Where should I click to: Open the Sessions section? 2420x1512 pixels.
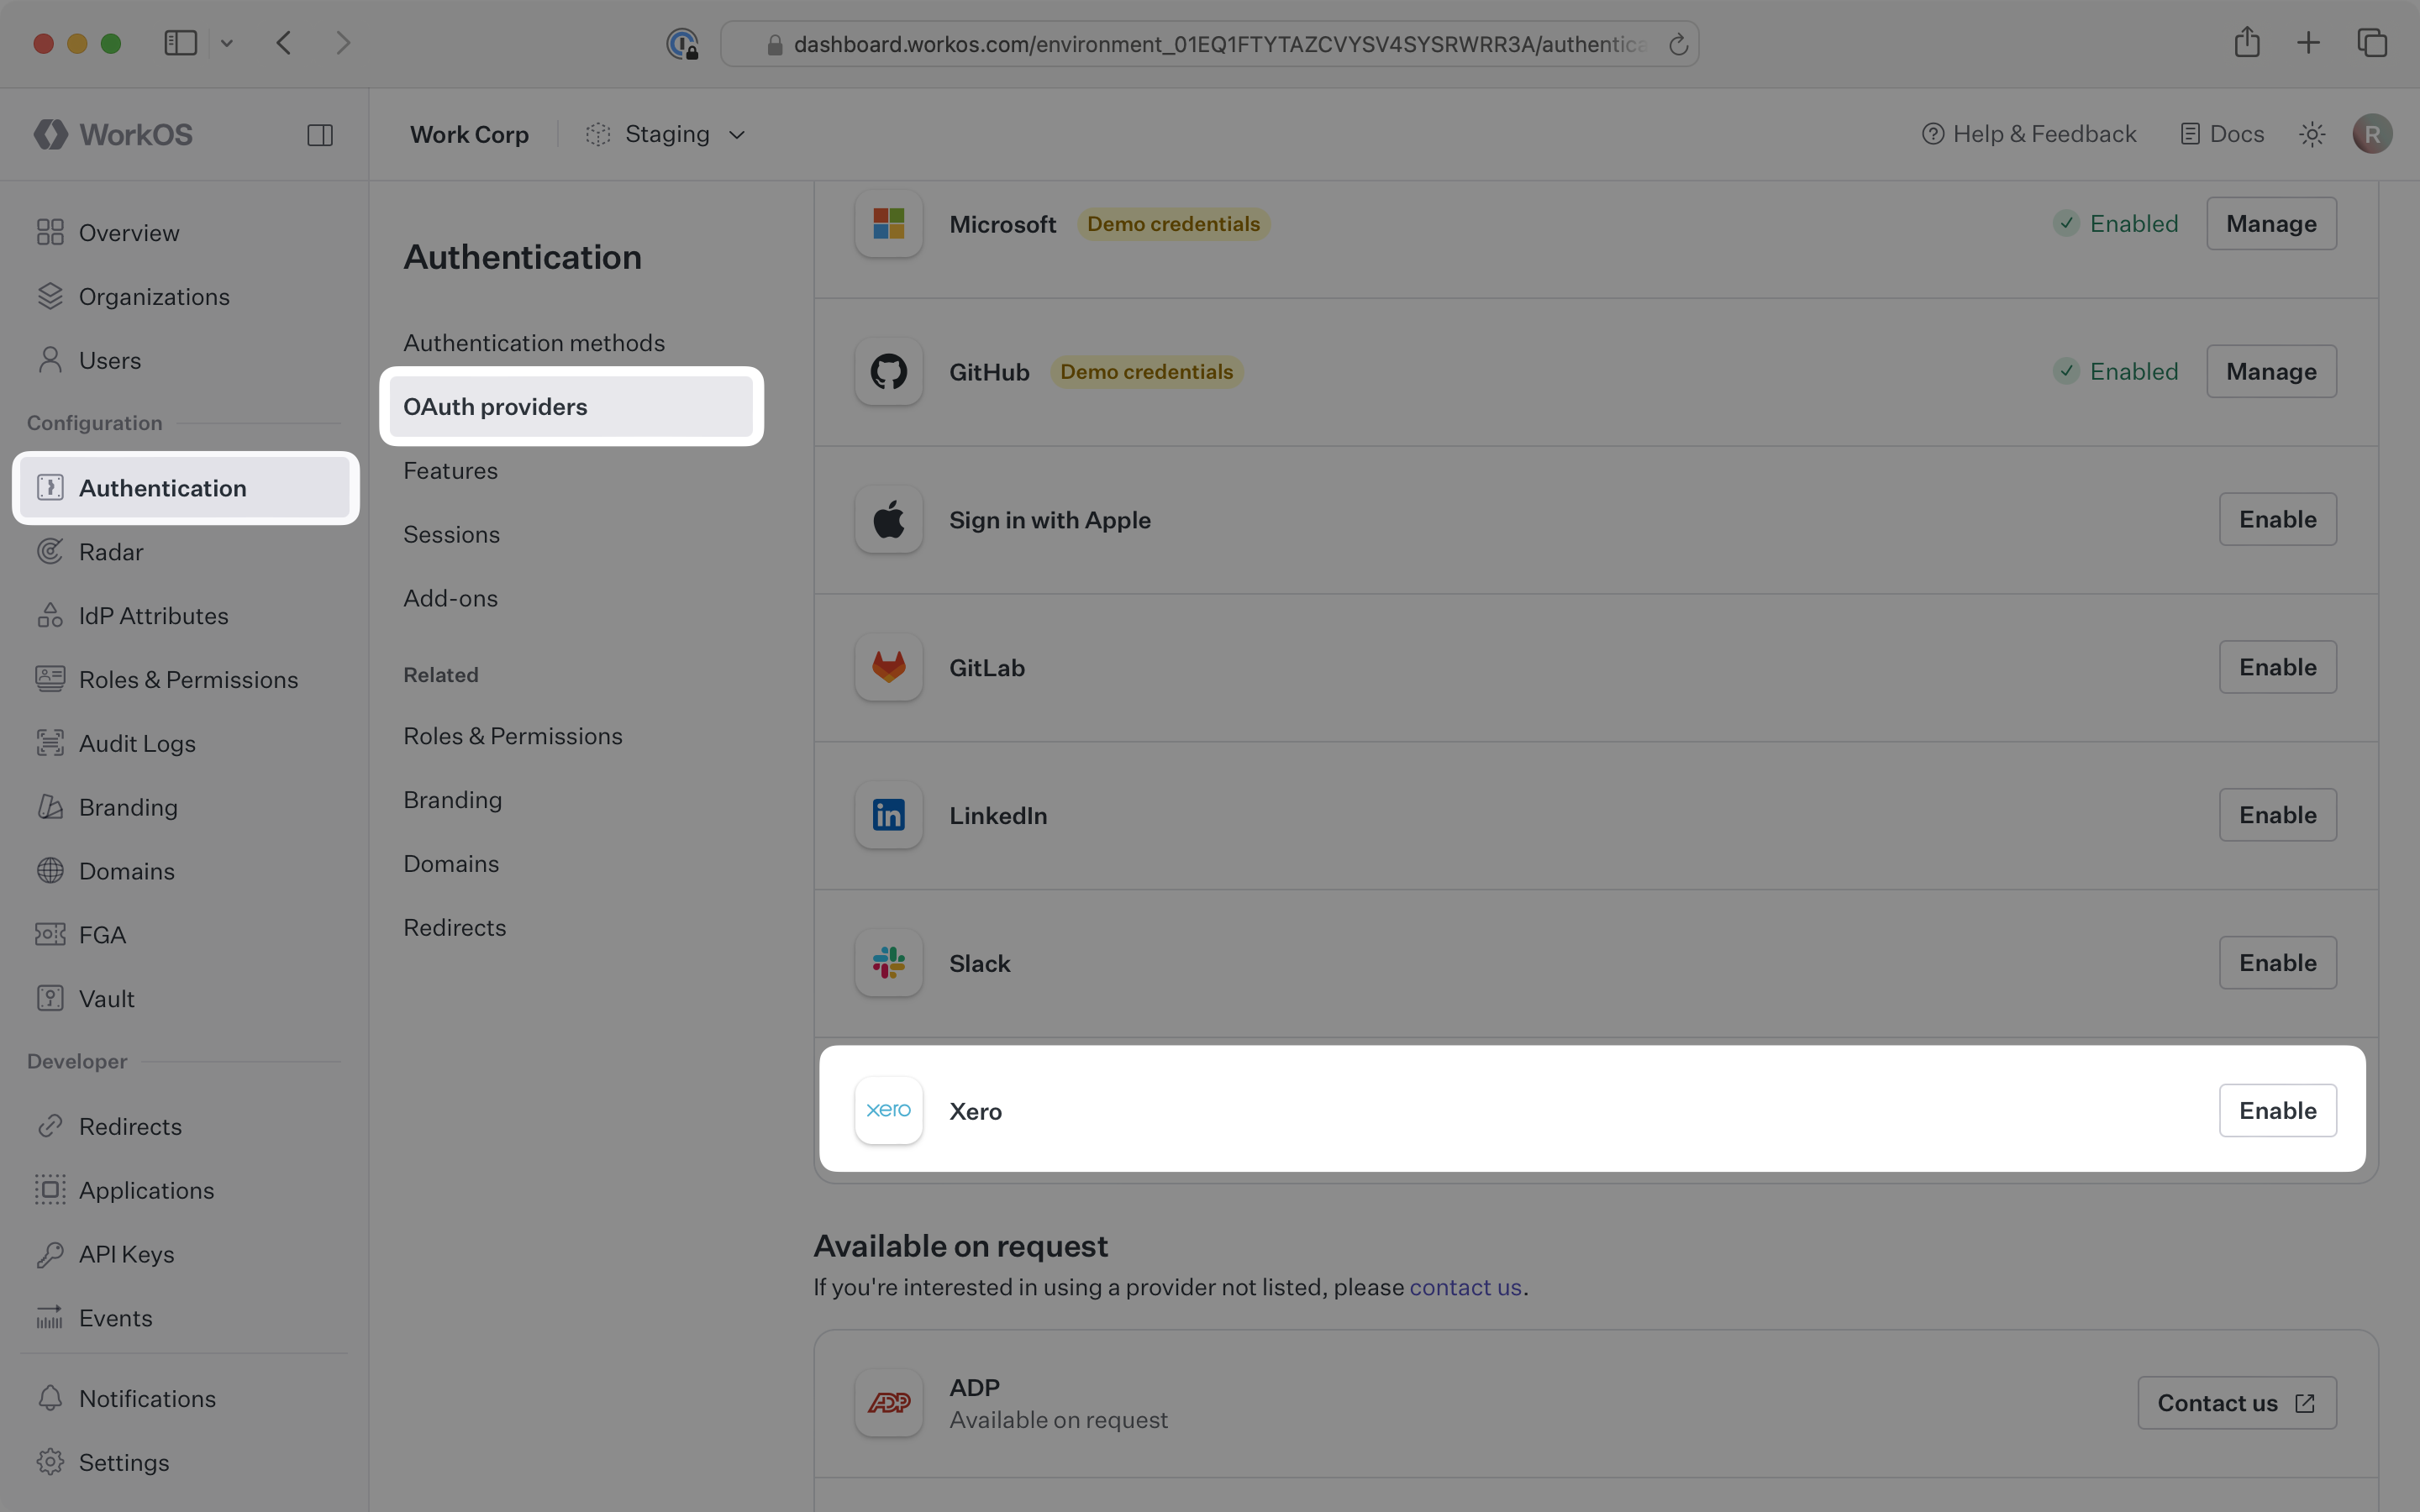click(452, 534)
